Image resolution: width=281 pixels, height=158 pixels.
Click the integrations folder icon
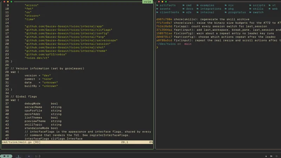[197, 9]
